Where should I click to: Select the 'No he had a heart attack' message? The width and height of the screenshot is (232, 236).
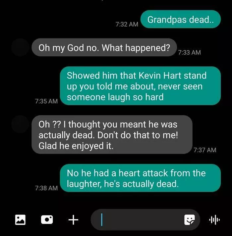[x=140, y=178]
